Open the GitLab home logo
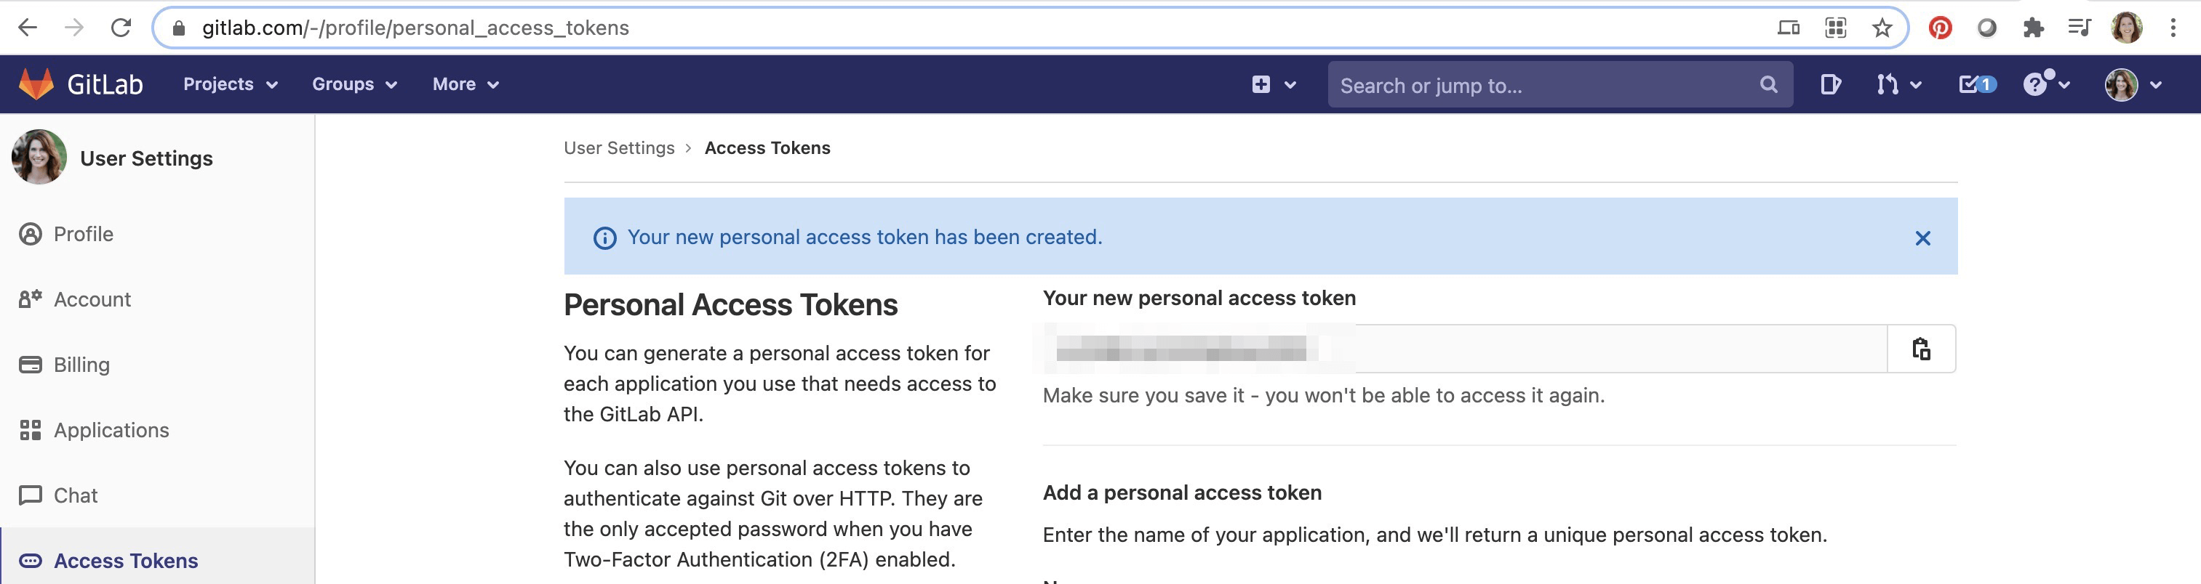Screen dimensions: 2201x584 pyautogui.click(x=80, y=84)
